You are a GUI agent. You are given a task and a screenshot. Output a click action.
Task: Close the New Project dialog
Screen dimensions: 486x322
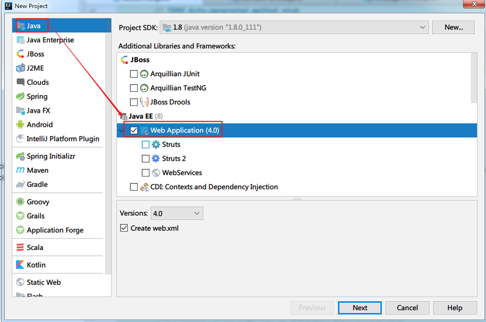point(474,4)
